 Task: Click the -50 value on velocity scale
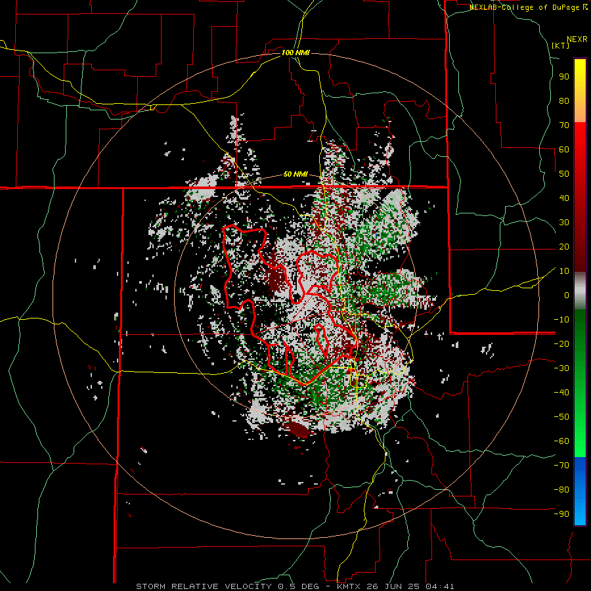(x=561, y=417)
